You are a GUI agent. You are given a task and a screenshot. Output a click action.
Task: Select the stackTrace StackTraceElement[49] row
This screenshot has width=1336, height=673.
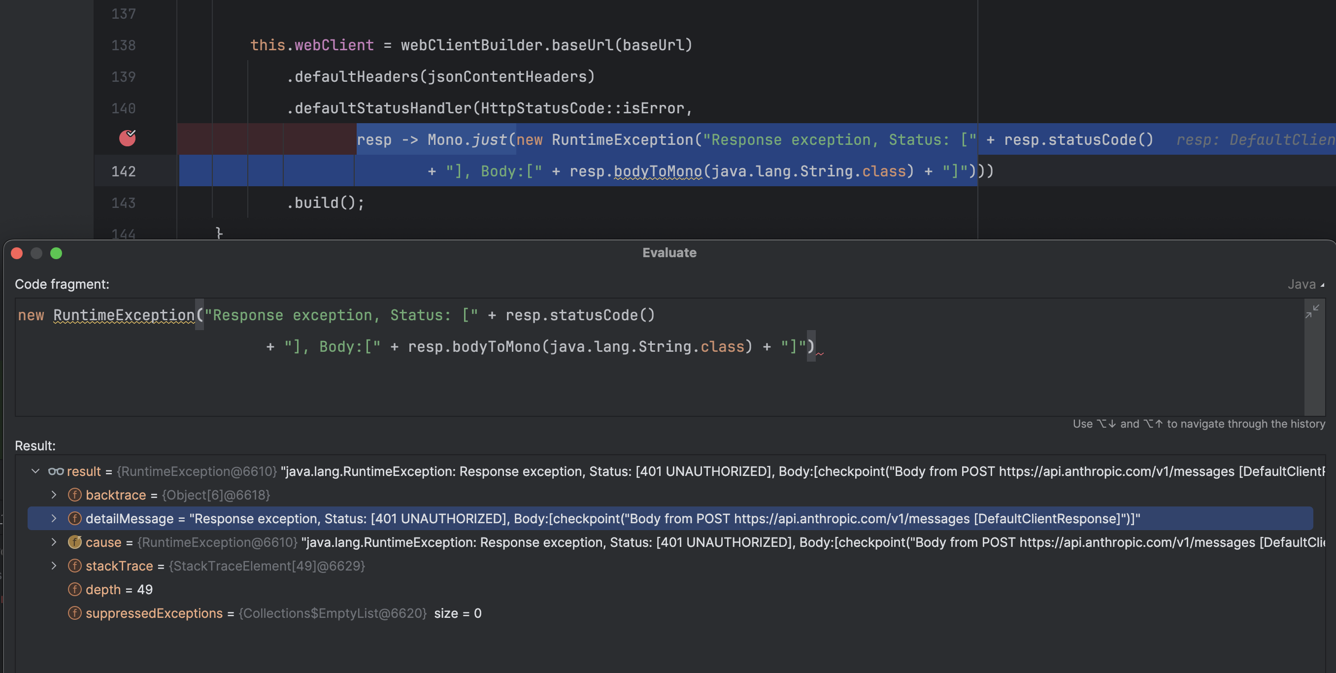tap(670, 566)
